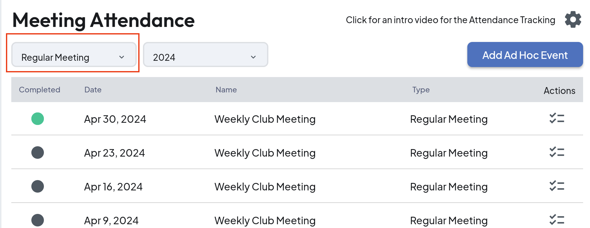Open attendance checklist for Apr 9, 2024
Screen dimensions: 590x228
[556, 220]
